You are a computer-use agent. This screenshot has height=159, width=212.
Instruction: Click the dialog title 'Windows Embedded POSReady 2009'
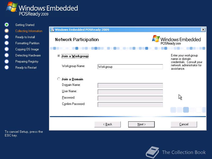click(82, 30)
